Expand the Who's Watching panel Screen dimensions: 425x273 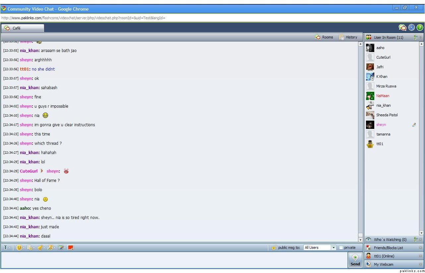[x=421, y=240]
